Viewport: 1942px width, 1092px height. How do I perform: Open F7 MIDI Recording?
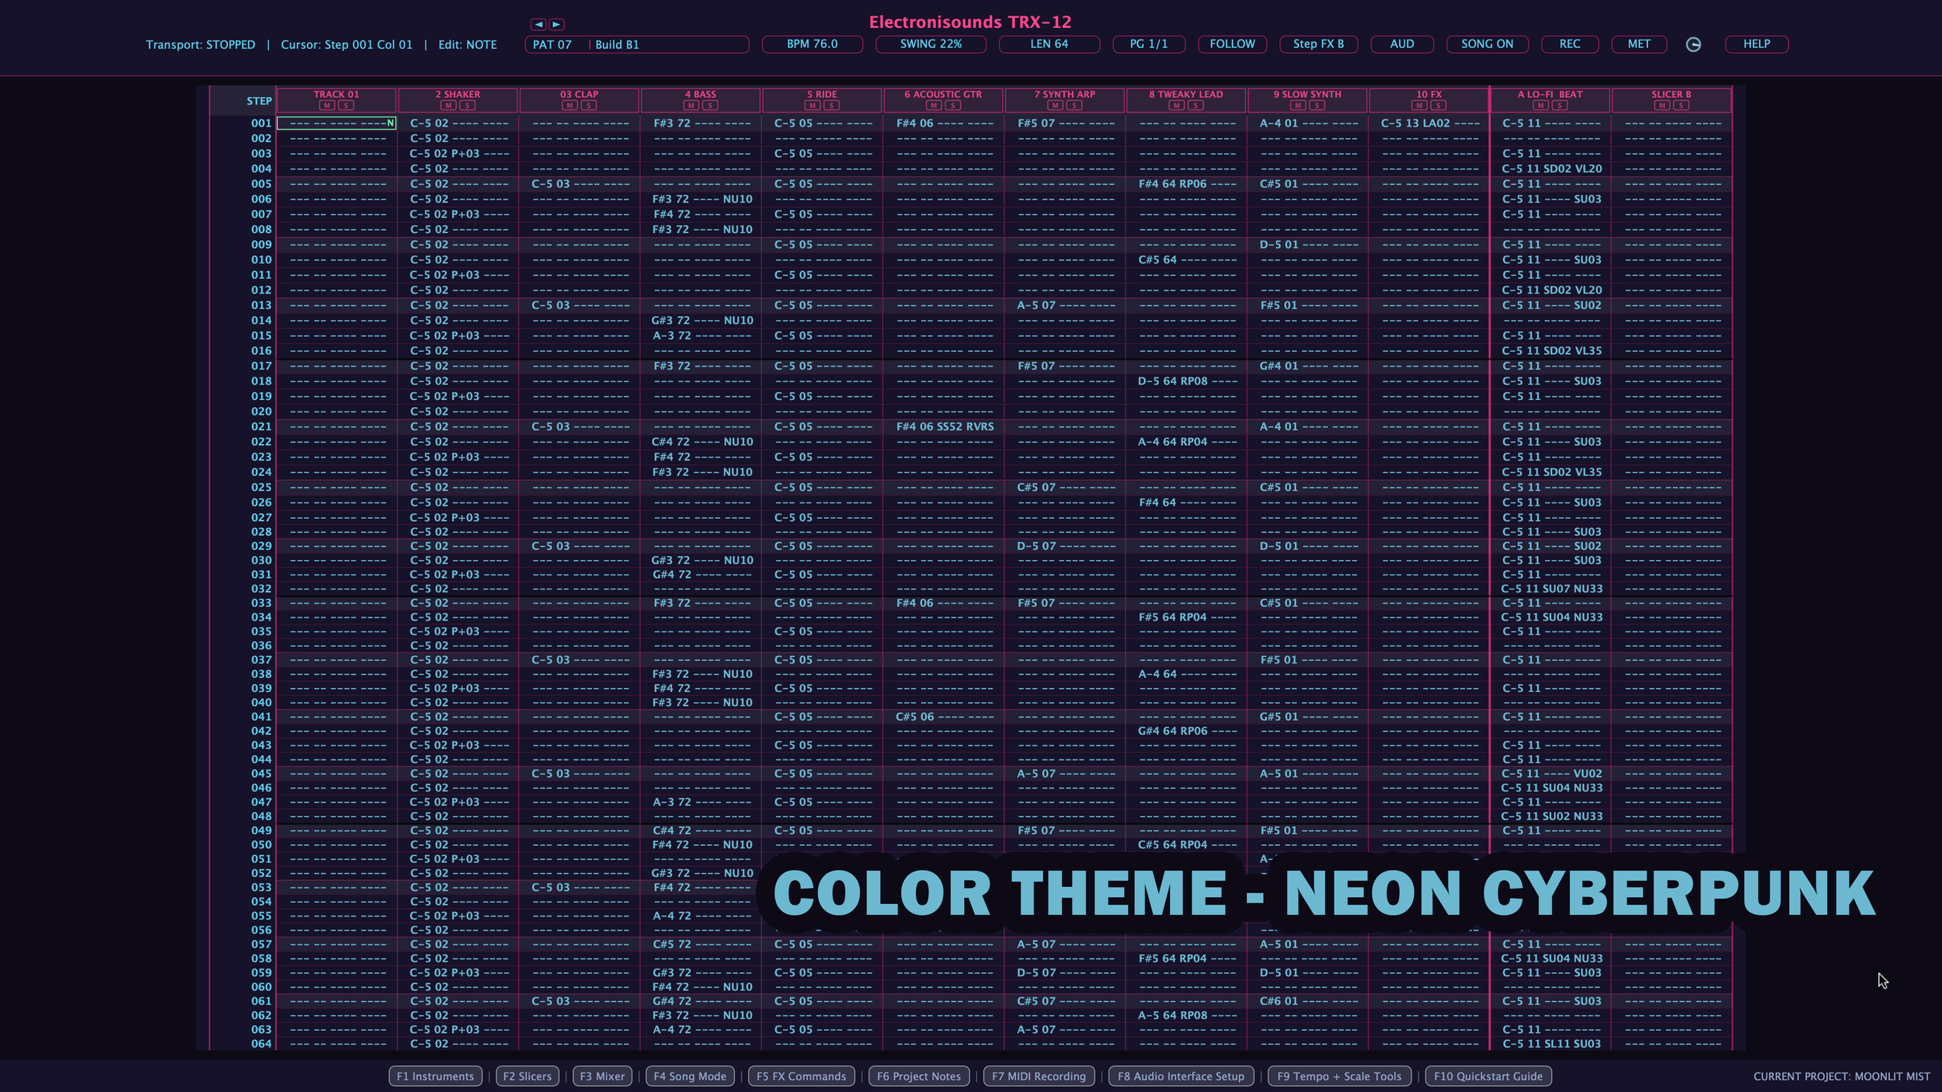pos(1039,1076)
